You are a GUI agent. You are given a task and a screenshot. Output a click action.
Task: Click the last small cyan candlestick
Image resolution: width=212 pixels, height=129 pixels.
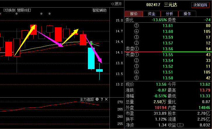click(99, 70)
